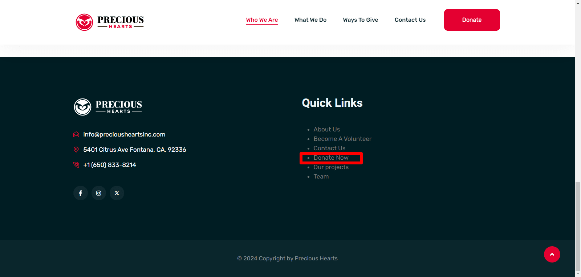
Task: Open the Instagram social icon
Action: click(99, 193)
